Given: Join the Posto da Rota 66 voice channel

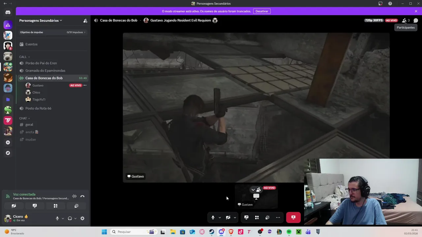Looking at the screenshot, I should (x=53, y=108).
